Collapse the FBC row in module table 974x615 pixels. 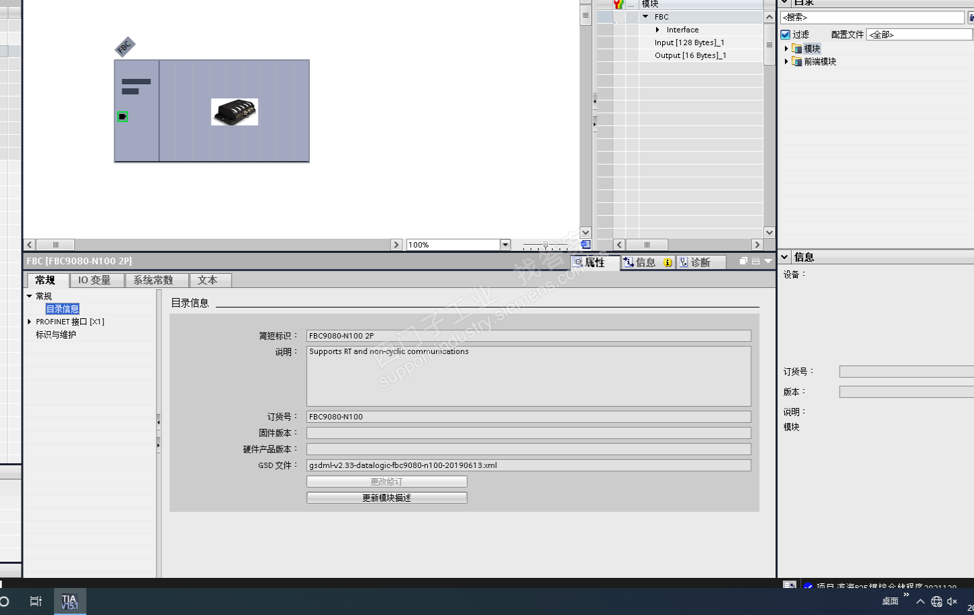[x=645, y=17]
